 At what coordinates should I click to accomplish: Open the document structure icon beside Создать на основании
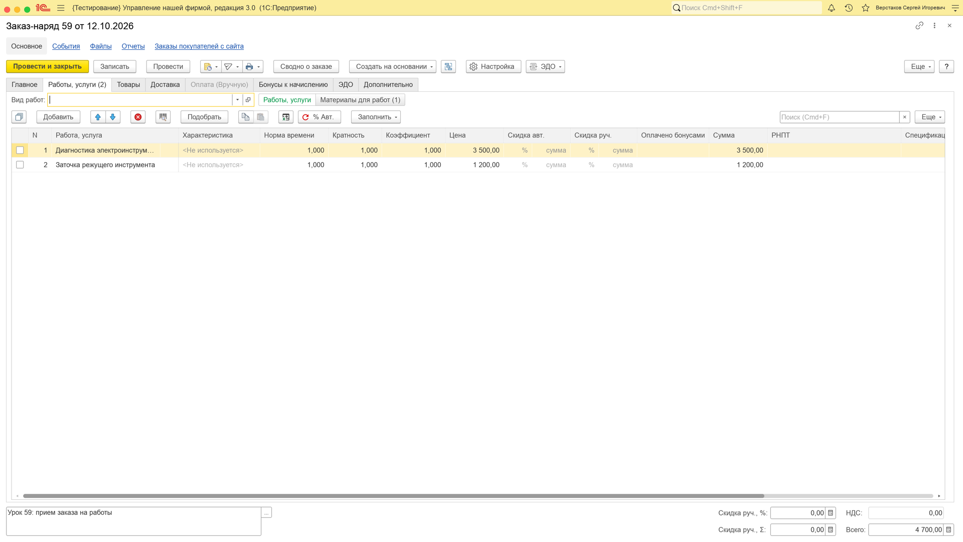click(x=448, y=67)
